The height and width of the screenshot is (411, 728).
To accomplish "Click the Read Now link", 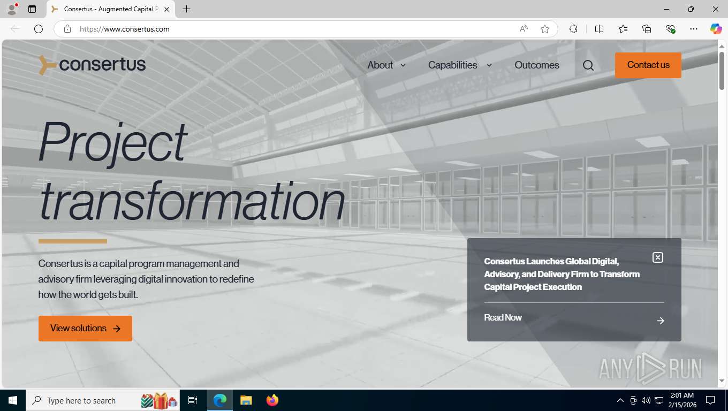I will (x=503, y=317).
